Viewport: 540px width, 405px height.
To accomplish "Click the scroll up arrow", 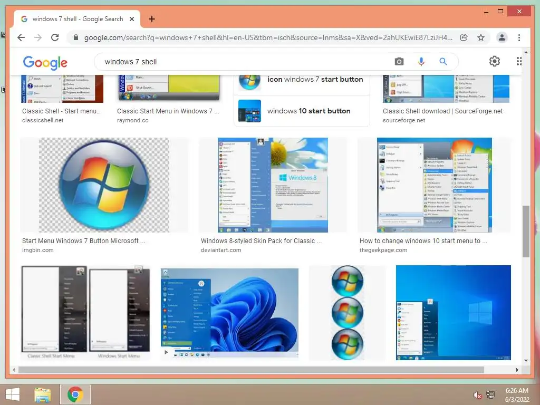I will (526, 52).
